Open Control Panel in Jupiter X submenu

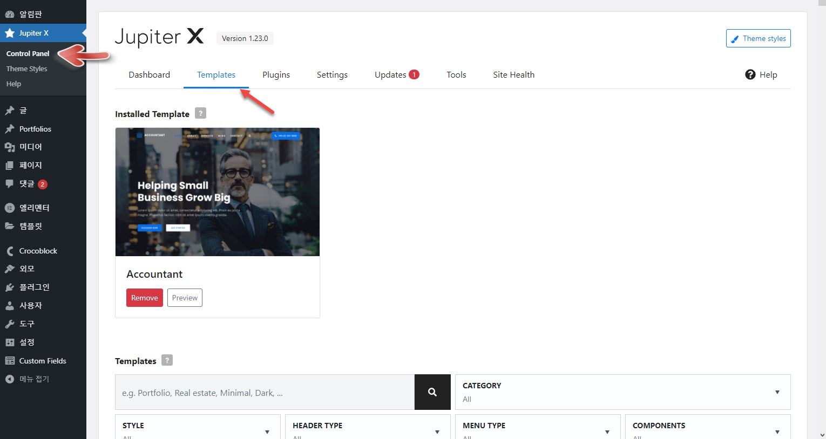point(28,53)
